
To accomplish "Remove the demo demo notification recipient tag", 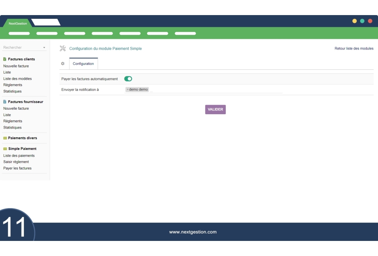I will pos(129,89).
